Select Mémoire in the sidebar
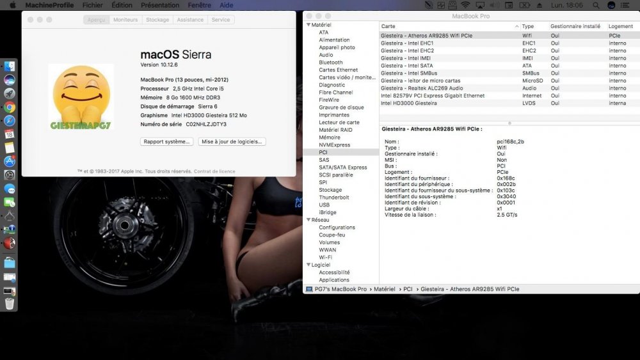Viewport: 640px width, 360px height. pyautogui.click(x=330, y=137)
